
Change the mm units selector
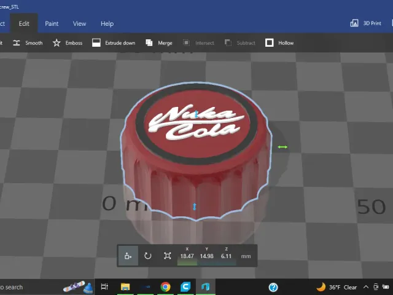coord(246,256)
